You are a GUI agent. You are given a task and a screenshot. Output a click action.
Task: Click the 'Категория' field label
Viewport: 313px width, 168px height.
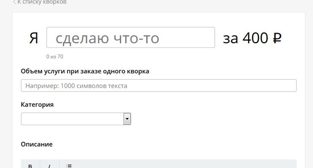37,104
